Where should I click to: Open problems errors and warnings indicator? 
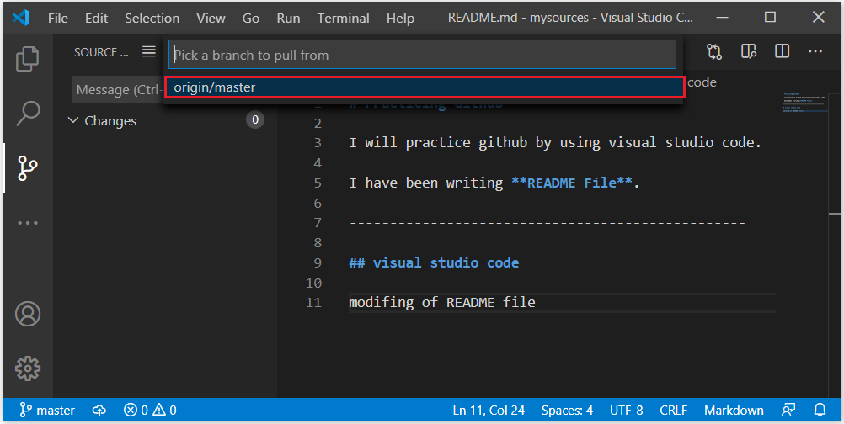pyautogui.click(x=150, y=411)
